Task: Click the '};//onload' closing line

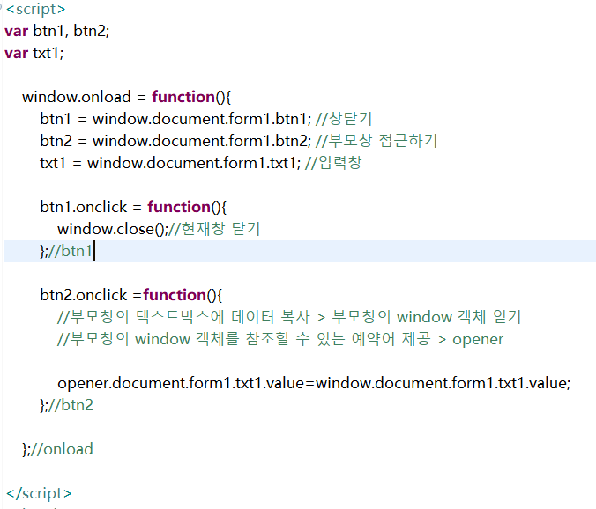Action: pyautogui.click(x=57, y=449)
